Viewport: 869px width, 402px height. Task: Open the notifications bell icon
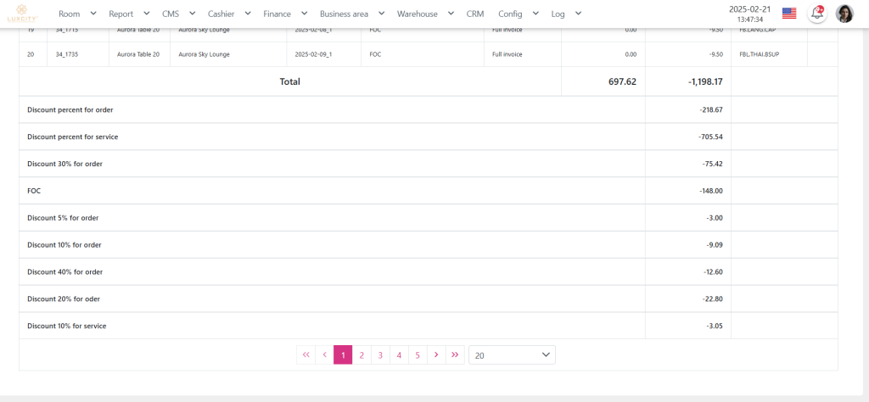(x=816, y=14)
